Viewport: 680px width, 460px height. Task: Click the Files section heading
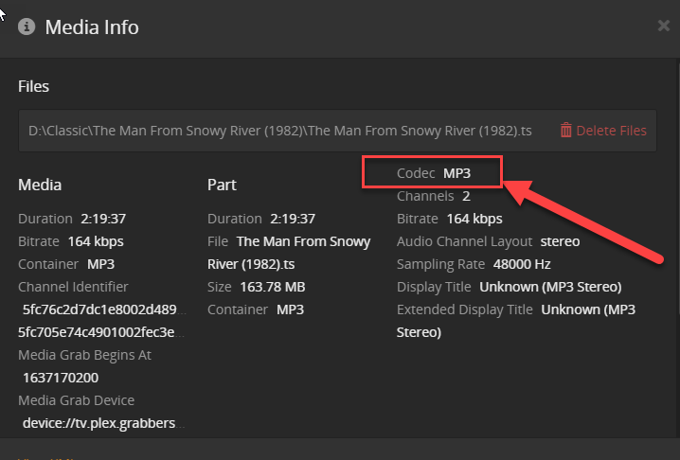pyautogui.click(x=34, y=86)
